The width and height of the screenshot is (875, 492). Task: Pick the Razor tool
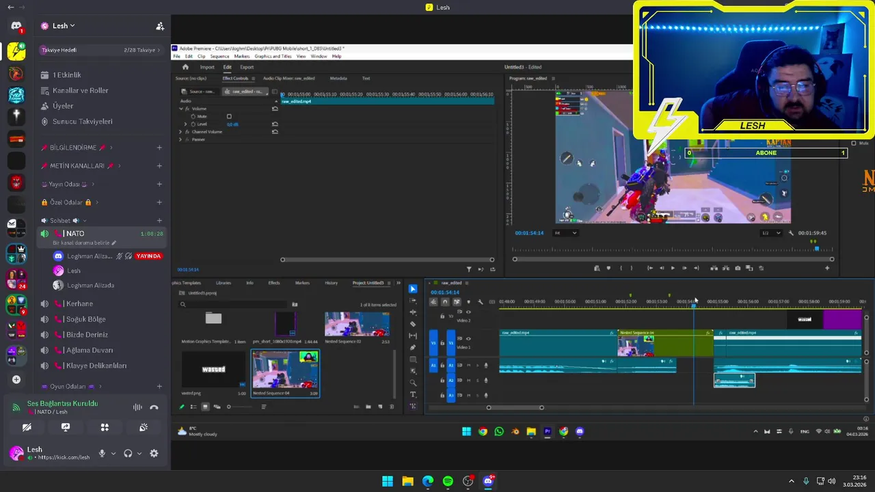click(413, 324)
